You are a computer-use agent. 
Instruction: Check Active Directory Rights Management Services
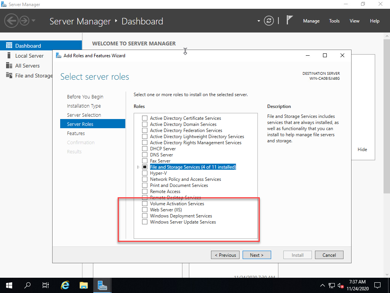point(144,143)
